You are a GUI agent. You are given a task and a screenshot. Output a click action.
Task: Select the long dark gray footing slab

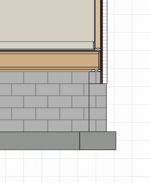click(40, 141)
